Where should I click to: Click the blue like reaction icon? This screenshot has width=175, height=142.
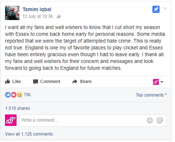pyautogui.click(x=8, y=95)
